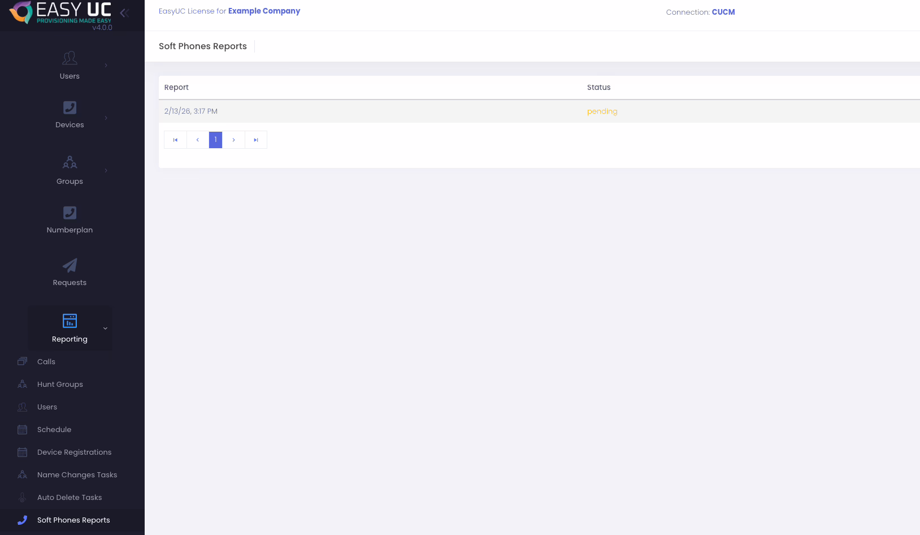Click the Reporting chart icon
The height and width of the screenshot is (535, 920).
70,321
